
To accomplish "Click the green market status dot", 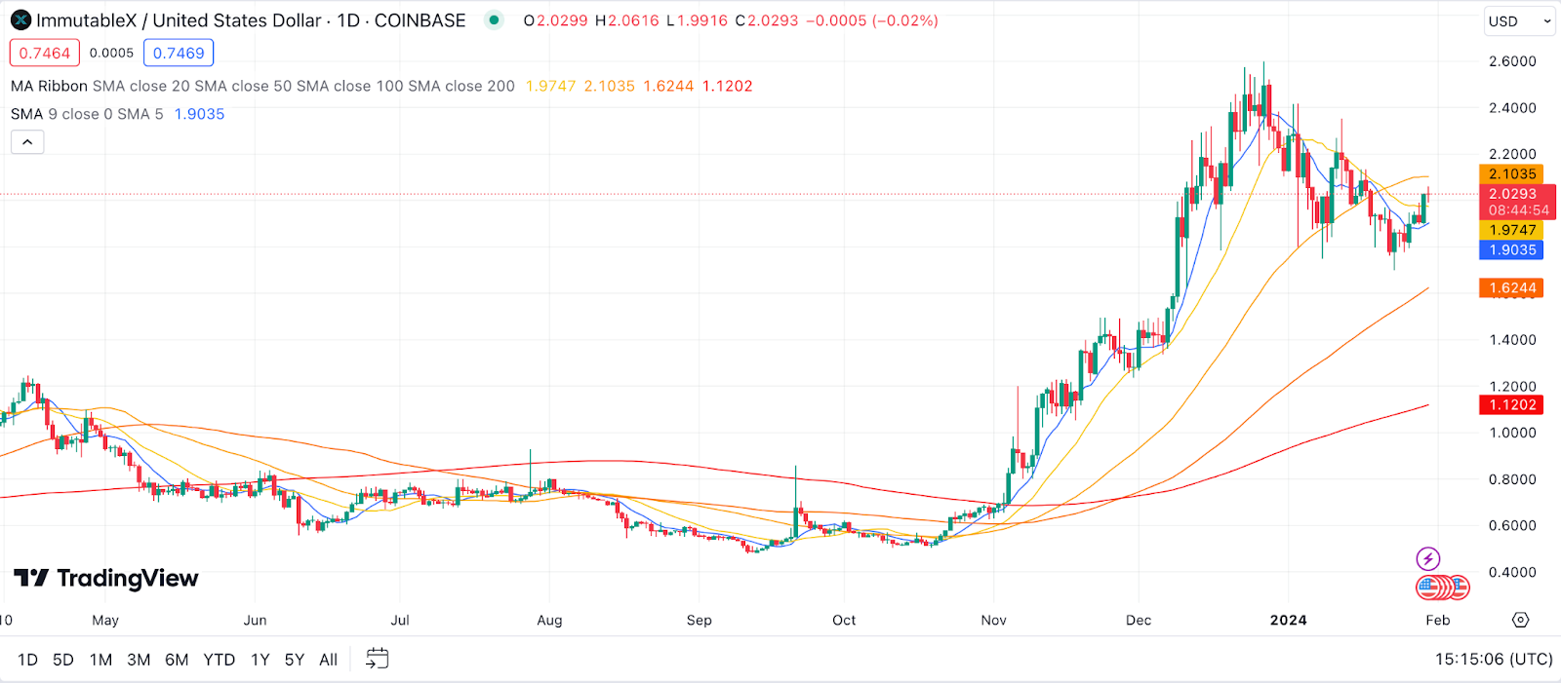I will pyautogui.click(x=495, y=20).
